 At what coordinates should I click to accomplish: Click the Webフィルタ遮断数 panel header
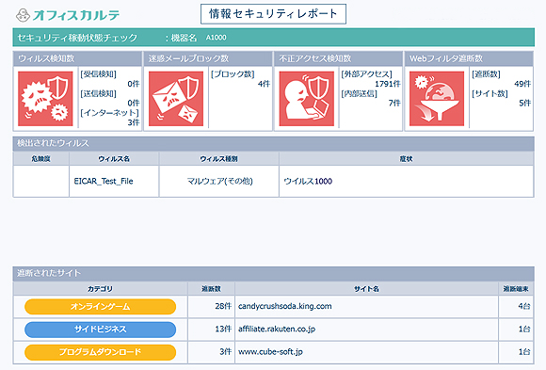click(469, 58)
